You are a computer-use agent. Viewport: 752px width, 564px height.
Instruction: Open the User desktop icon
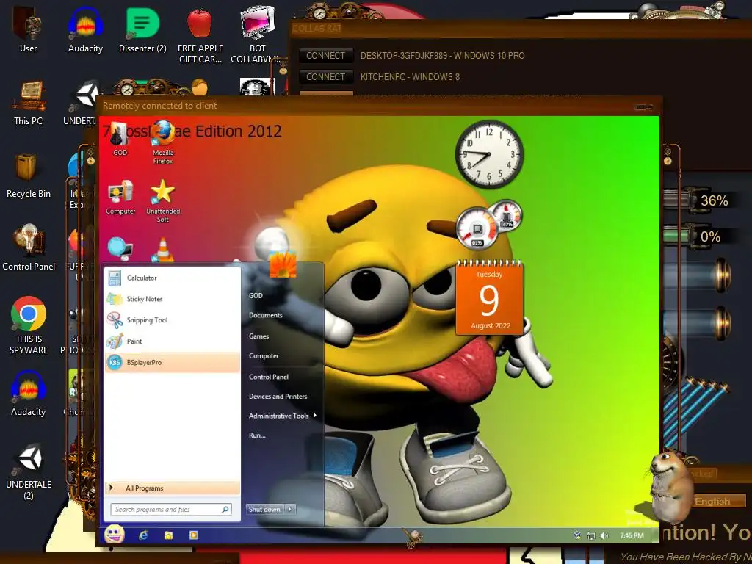(x=28, y=28)
